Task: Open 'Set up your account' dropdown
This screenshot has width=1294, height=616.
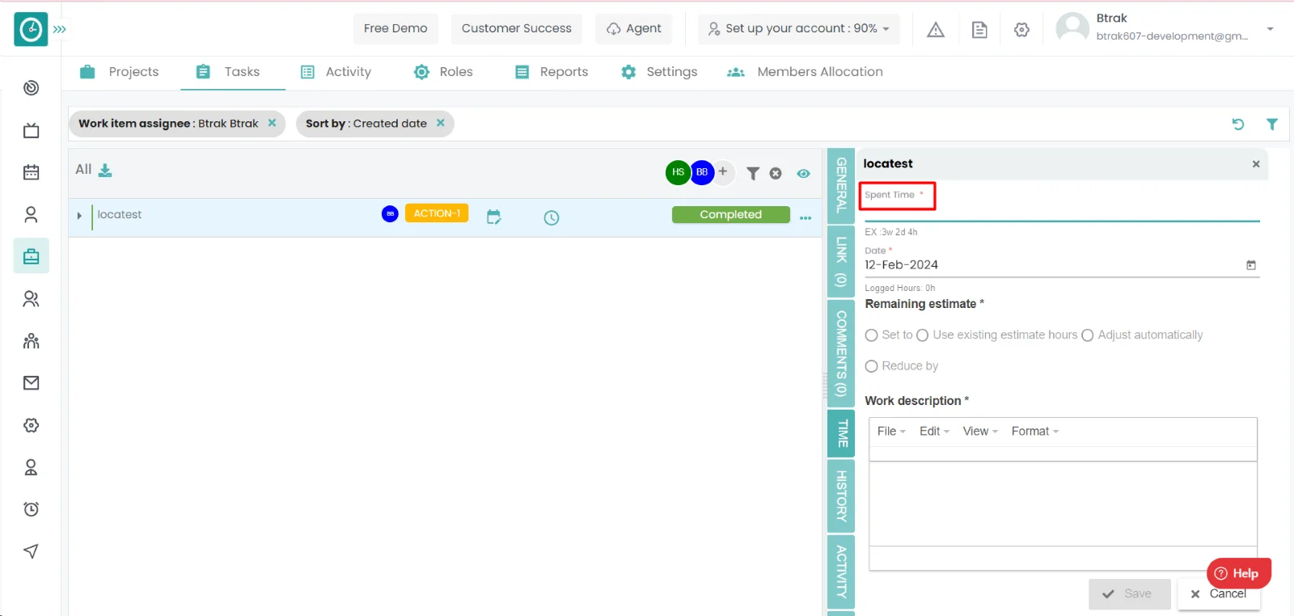Action: tap(798, 28)
